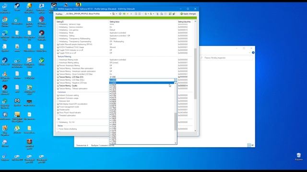Open the Recycle Bin on desktop
This screenshot has width=307, height=172.
pyautogui.click(x=299, y=157)
